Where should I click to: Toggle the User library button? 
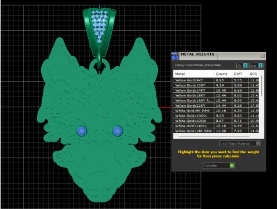pyautogui.click(x=256, y=66)
